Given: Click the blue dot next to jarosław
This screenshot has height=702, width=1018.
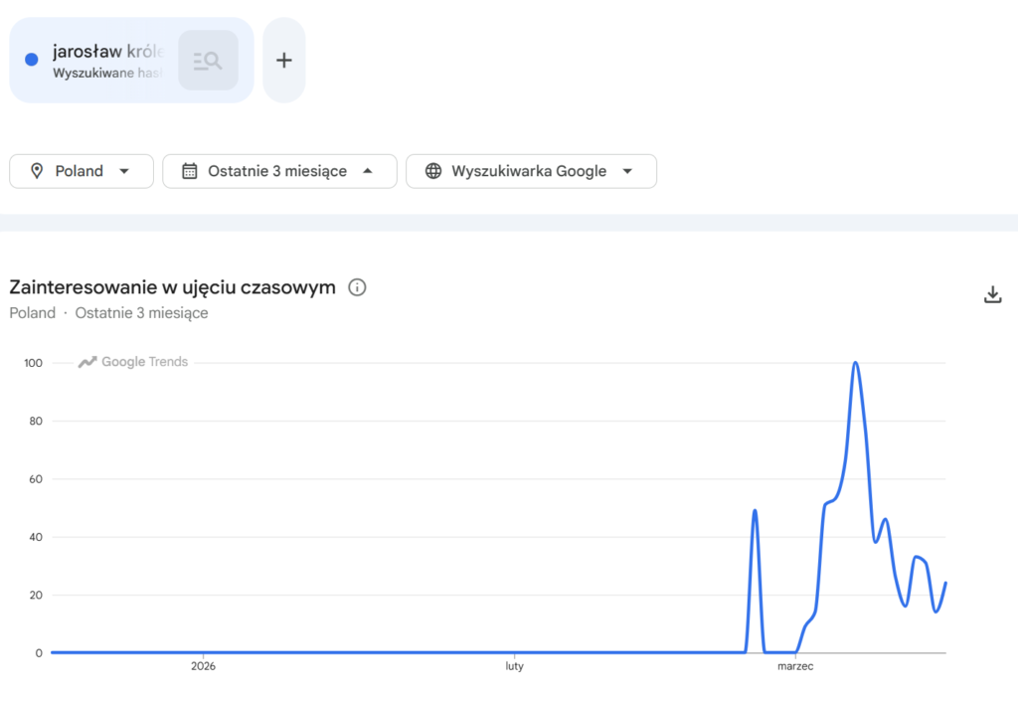Looking at the screenshot, I should click(x=31, y=60).
